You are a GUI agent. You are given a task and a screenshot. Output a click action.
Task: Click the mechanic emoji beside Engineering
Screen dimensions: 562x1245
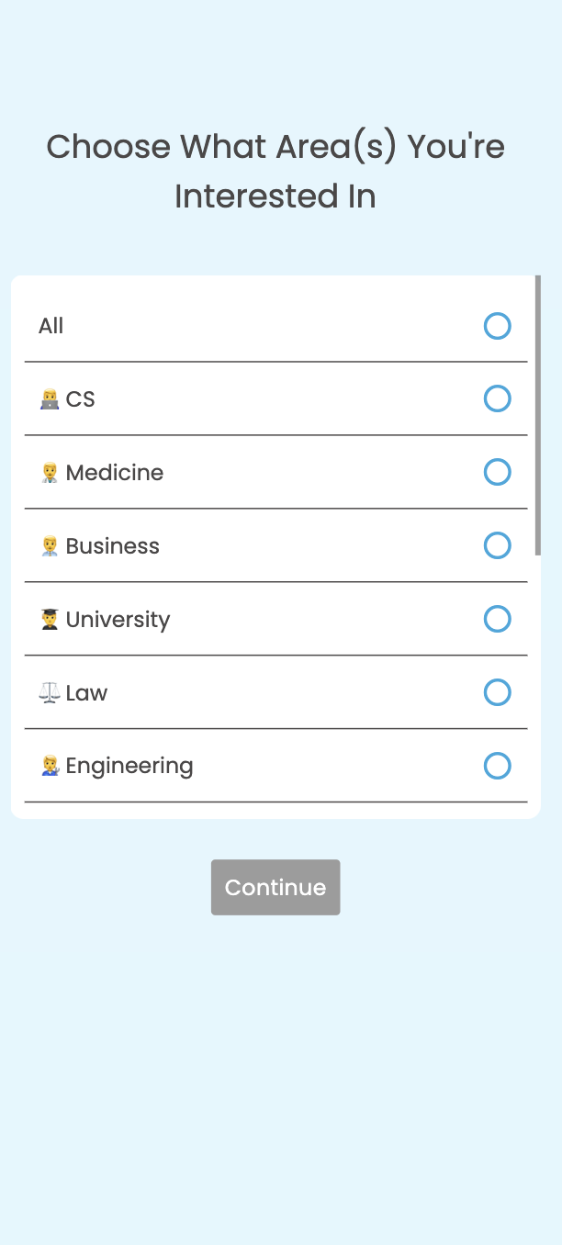pos(50,767)
